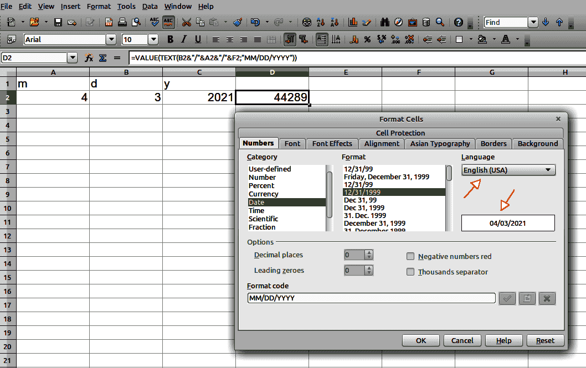Image resolution: width=586 pixels, height=368 pixels.
Task: Open the Language dropdown English (USA)
Action: 508,170
